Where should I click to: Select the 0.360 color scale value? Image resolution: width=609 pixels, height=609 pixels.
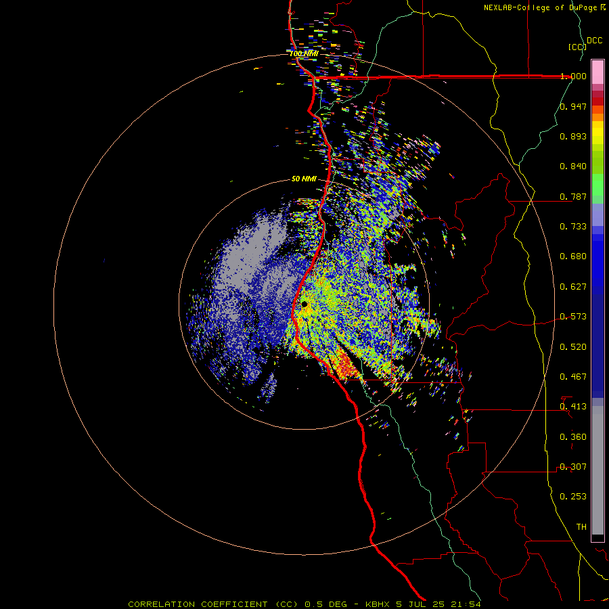coord(573,437)
